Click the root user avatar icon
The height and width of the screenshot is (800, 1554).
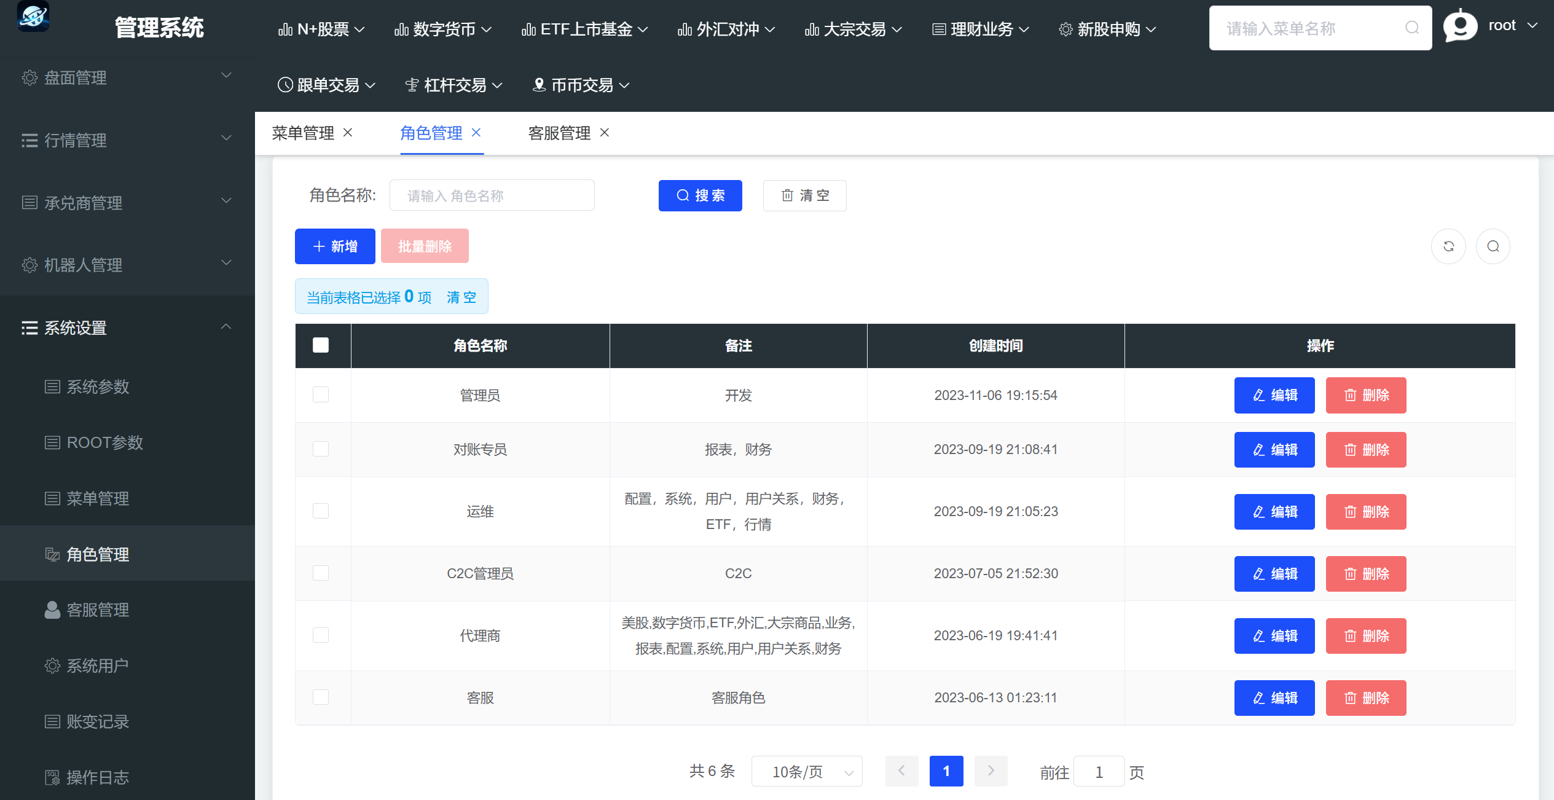[x=1460, y=26]
